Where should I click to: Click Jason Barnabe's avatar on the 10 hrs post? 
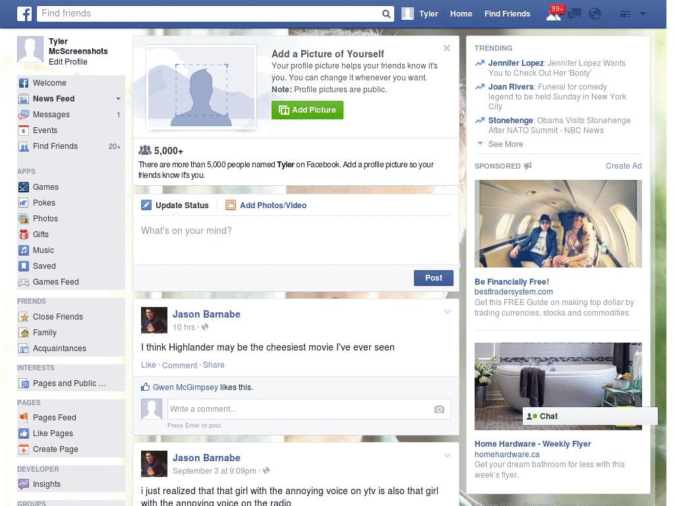coord(154,320)
